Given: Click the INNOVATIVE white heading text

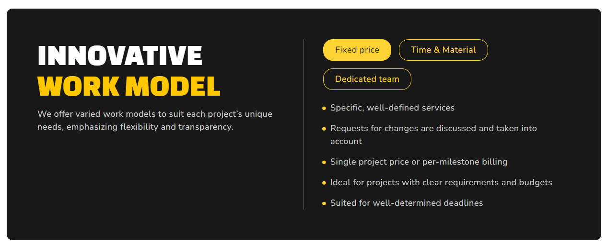Looking at the screenshot, I should 120,56.
